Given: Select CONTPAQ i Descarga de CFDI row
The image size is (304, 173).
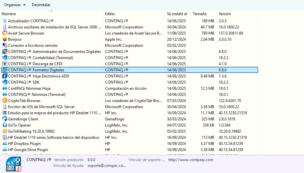Looking at the screenshot, I should point(36,64).
